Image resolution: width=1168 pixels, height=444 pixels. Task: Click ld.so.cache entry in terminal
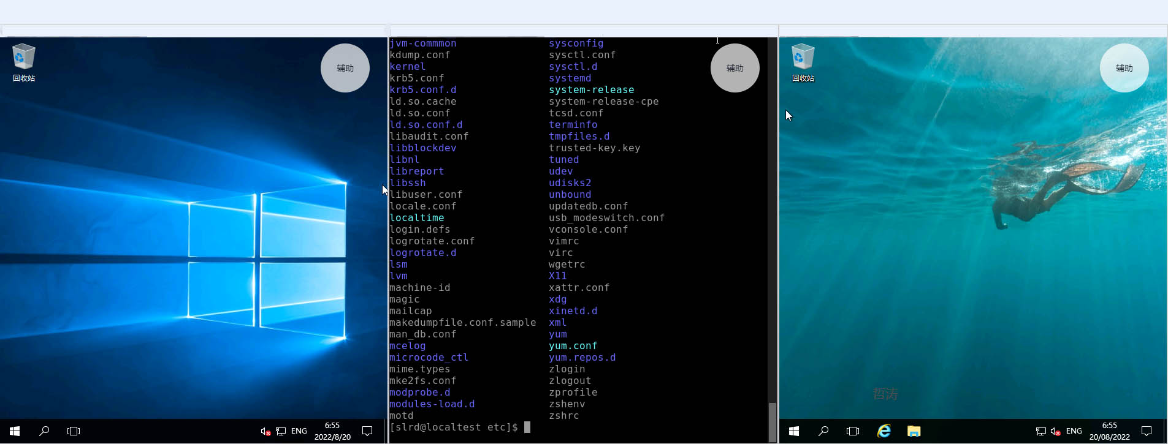(x=423, y=102)
